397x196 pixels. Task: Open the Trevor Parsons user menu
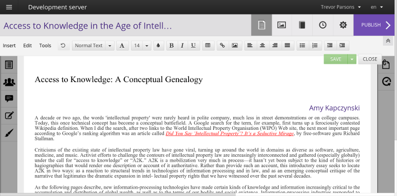pos(341,7)
